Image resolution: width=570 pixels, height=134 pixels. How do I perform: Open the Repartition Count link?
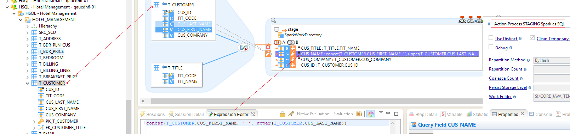tap(506, 69)
